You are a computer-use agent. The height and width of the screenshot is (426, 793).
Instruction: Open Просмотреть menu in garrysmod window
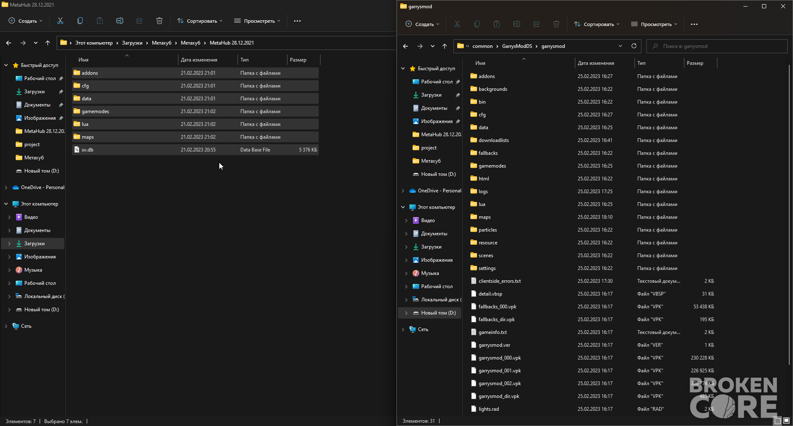(x=654, y=24)
